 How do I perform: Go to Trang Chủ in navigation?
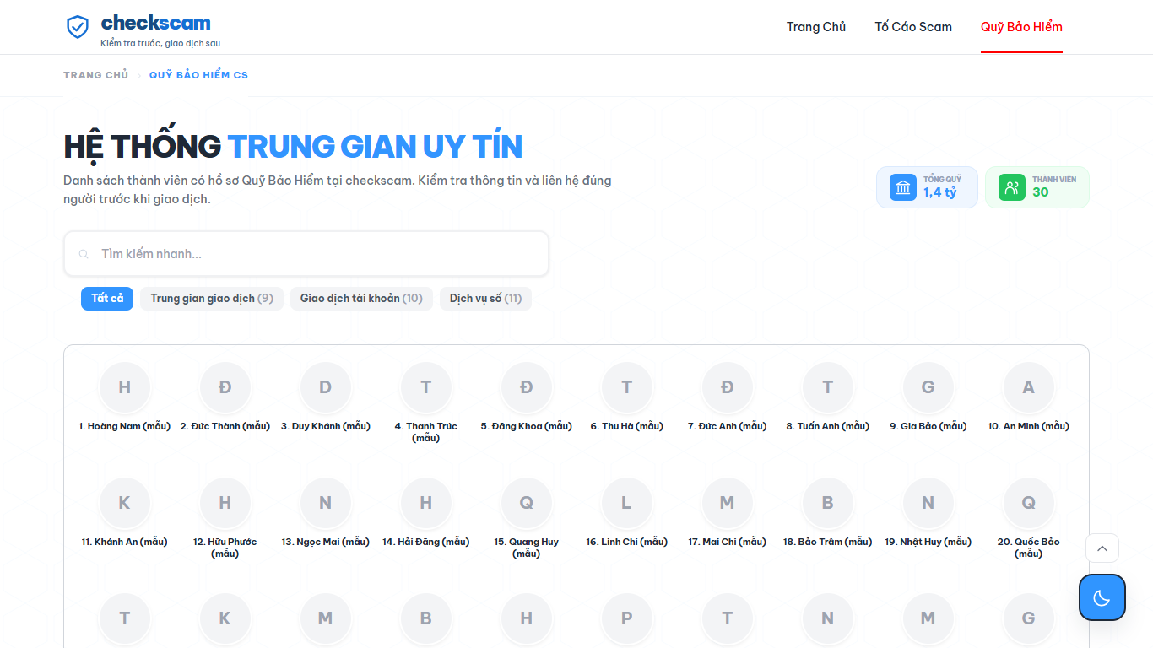coord(816,27)
